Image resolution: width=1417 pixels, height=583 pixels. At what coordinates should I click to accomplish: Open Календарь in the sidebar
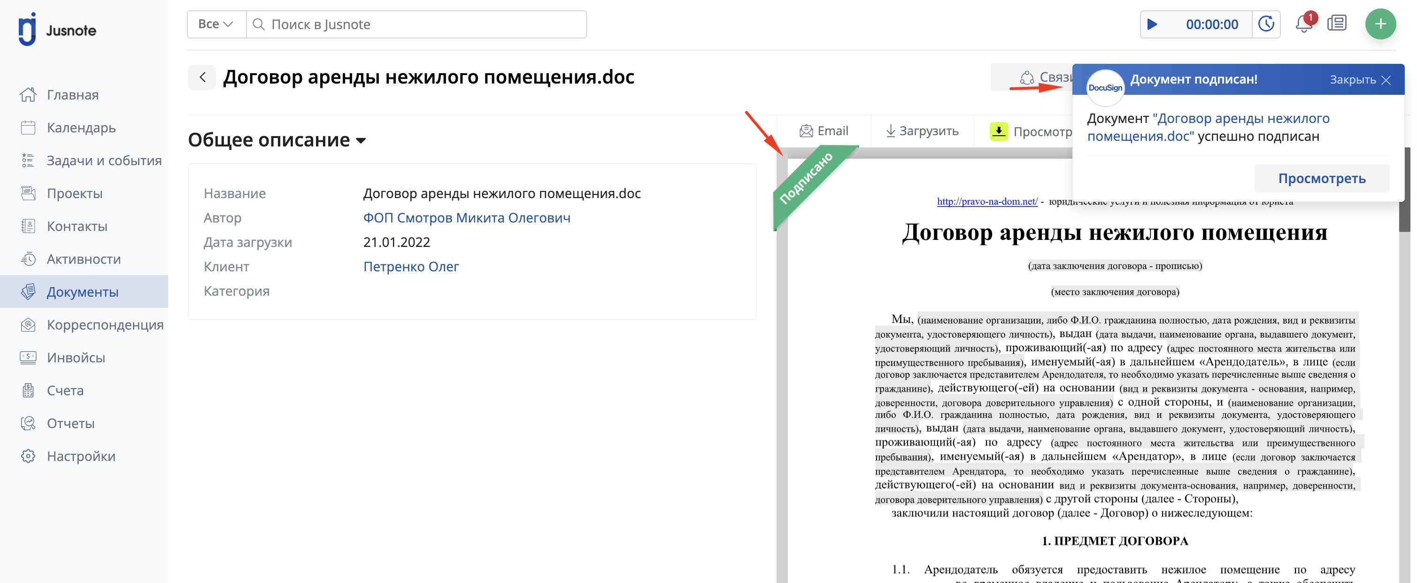(x=81, y=128)
